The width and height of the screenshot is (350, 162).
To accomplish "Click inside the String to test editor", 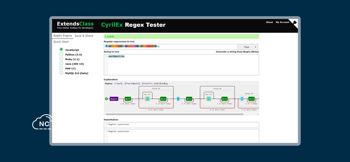I will point(181,65).
